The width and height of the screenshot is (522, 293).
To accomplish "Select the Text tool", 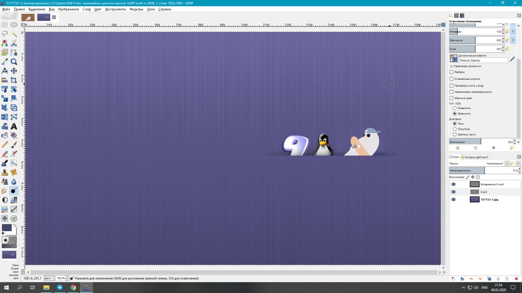I will coord(14,126).
